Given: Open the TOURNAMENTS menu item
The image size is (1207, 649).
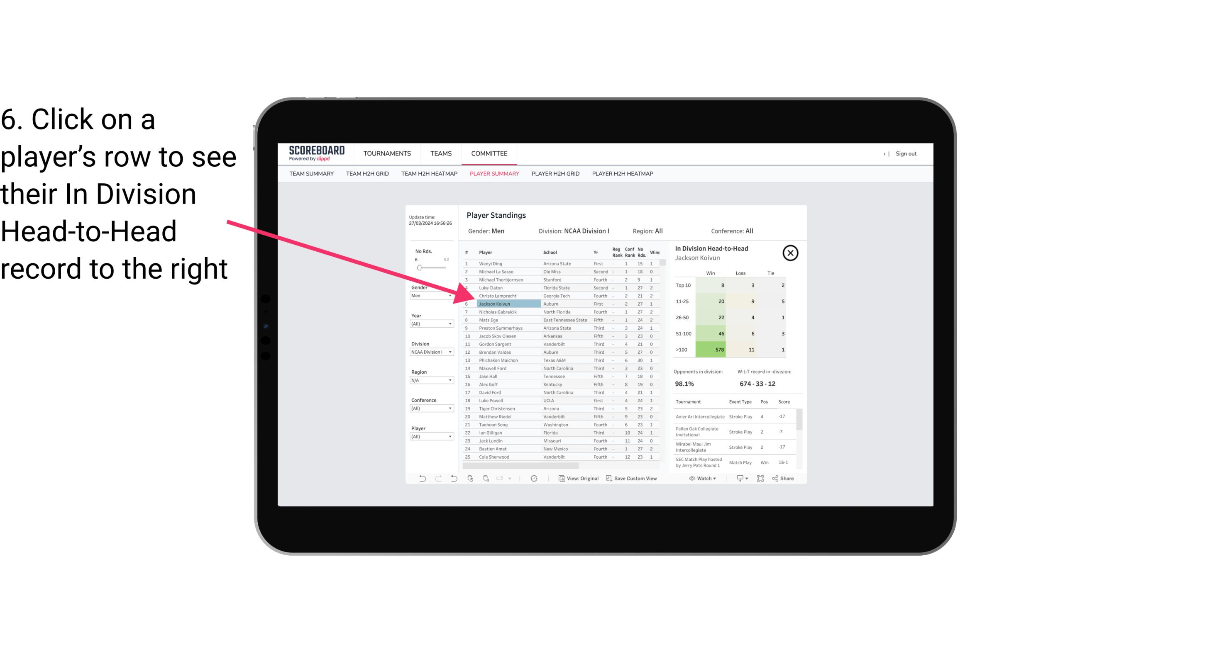Looking at the screenshot, I should [x=387, y=153].
